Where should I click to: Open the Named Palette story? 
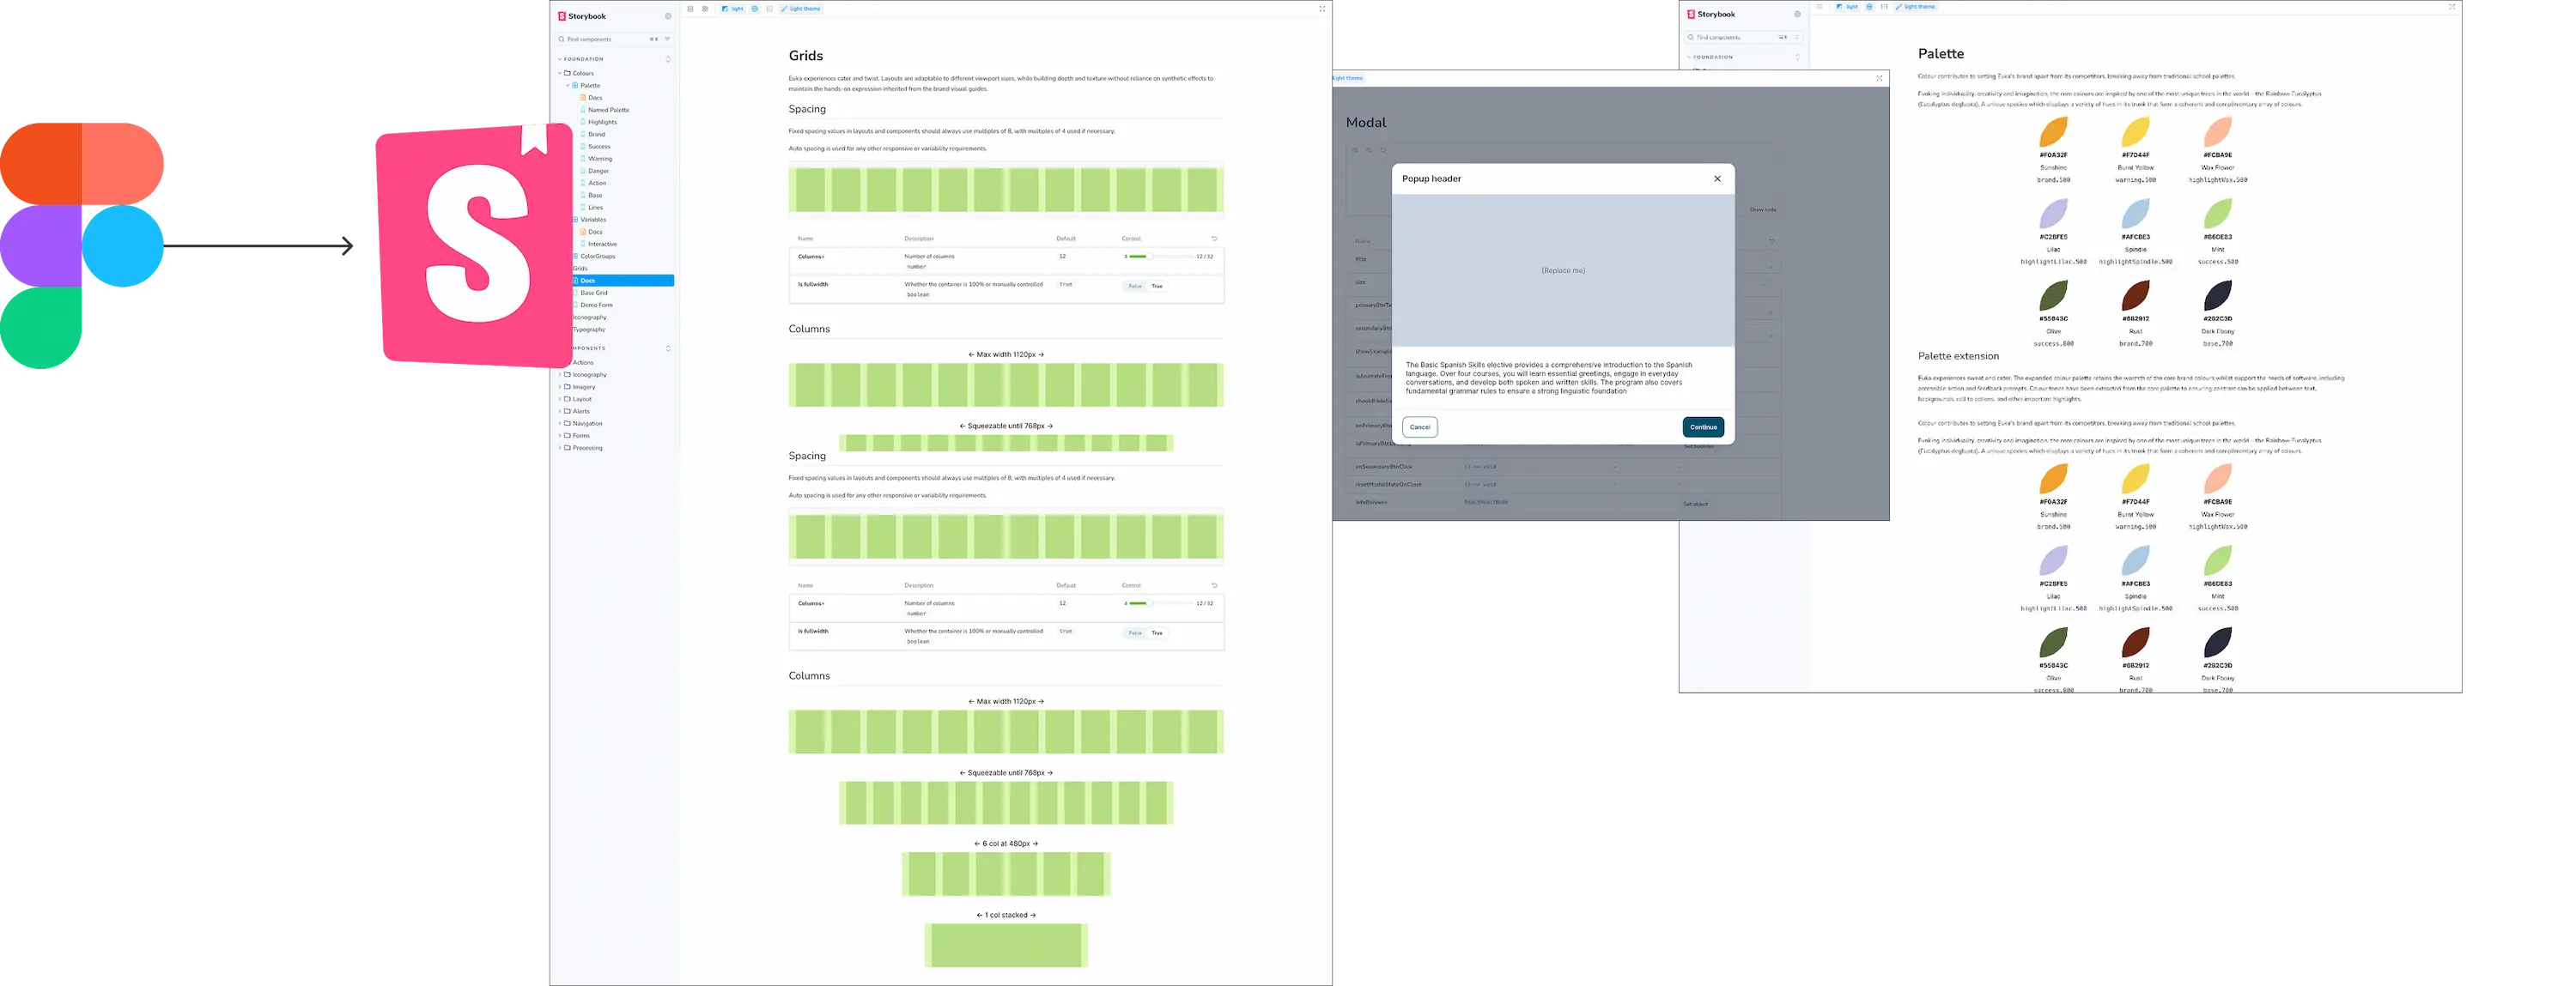608,110
